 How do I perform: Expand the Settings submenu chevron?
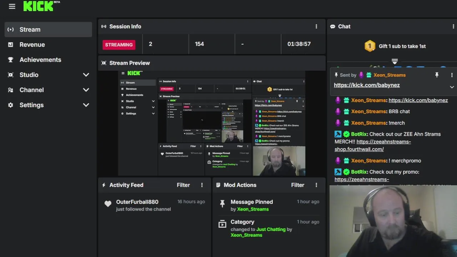click(x=86, y=105)
